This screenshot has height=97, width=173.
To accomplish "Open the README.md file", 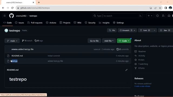I will (17, 56).
